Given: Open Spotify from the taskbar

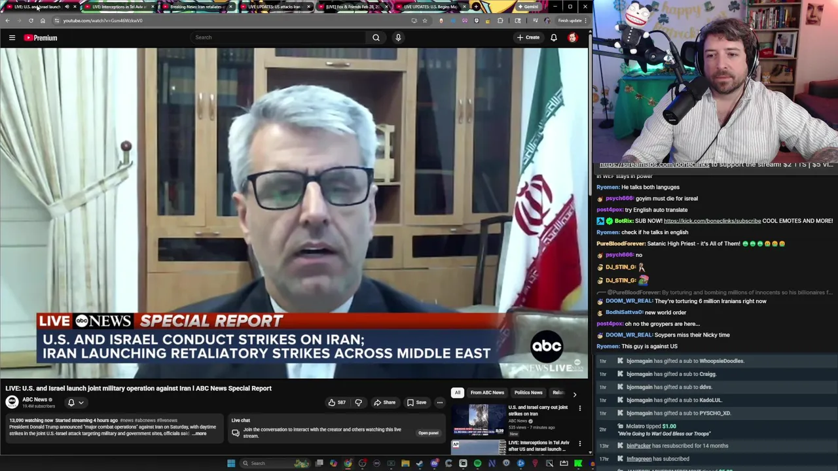Looking at the screenshot, I should point(477,463).
